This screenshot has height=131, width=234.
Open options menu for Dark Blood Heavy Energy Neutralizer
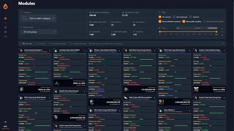154,51
